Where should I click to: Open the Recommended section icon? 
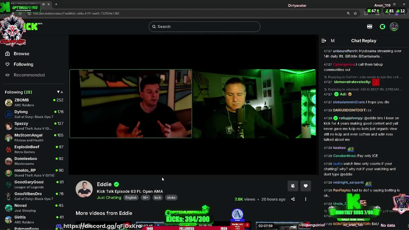coord(7,75)
